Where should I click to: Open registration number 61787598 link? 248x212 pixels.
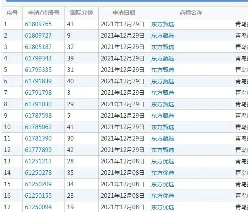(38, 116)
